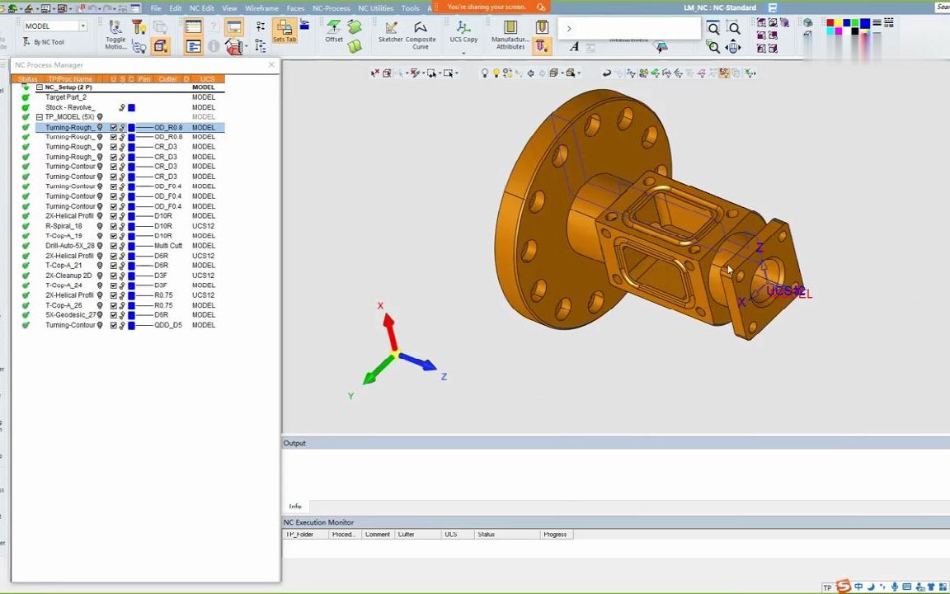Click the Toggle Motions icon
This screenshot has width=950, height=594.
pos(115,32)
